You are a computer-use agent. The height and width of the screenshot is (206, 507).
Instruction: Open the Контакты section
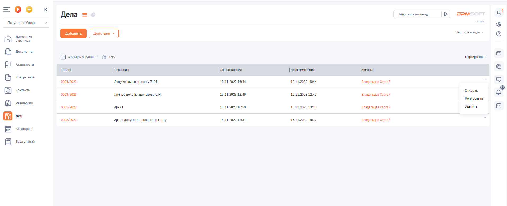point(23,90)
